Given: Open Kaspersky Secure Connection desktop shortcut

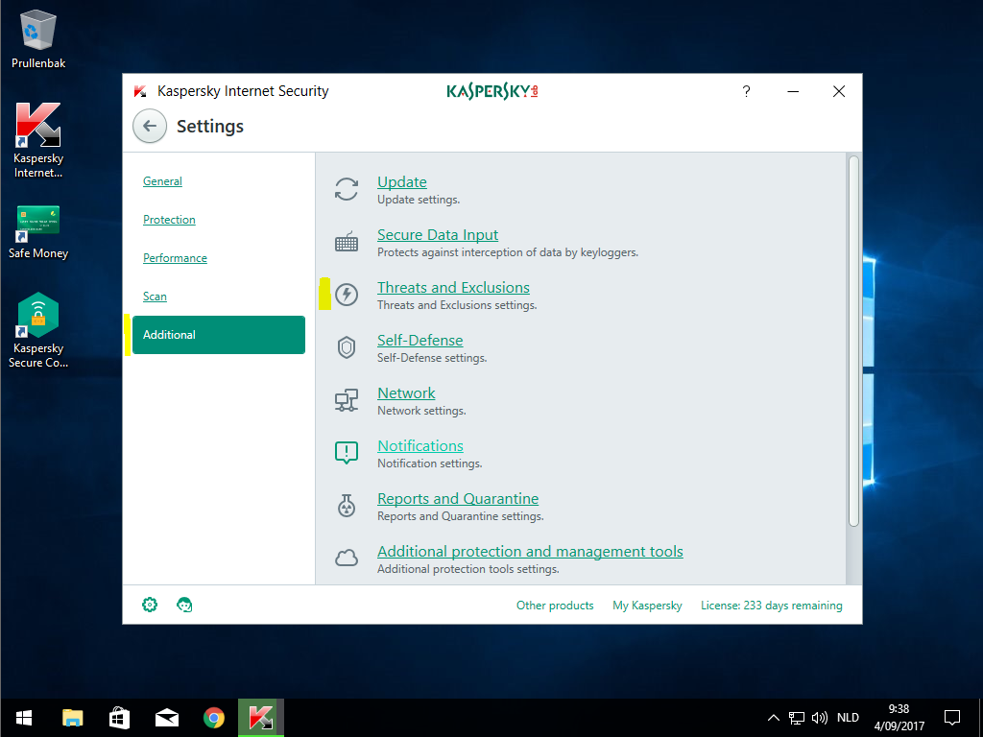Looking at the screenshot, I should 38,330.
